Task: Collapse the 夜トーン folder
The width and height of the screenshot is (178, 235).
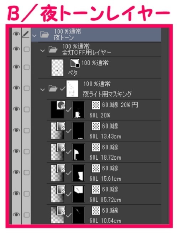Action: pos(35,36)
